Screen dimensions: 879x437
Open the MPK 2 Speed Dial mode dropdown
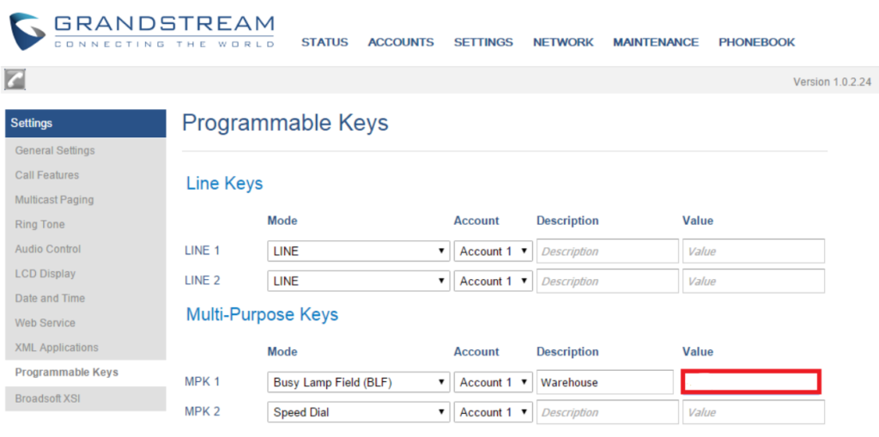pyautogui.click(x=358, y=412)
